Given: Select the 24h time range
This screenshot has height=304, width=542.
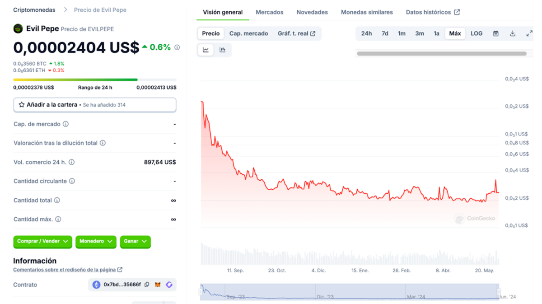Looking at the screenshot, I should [366, 33].
